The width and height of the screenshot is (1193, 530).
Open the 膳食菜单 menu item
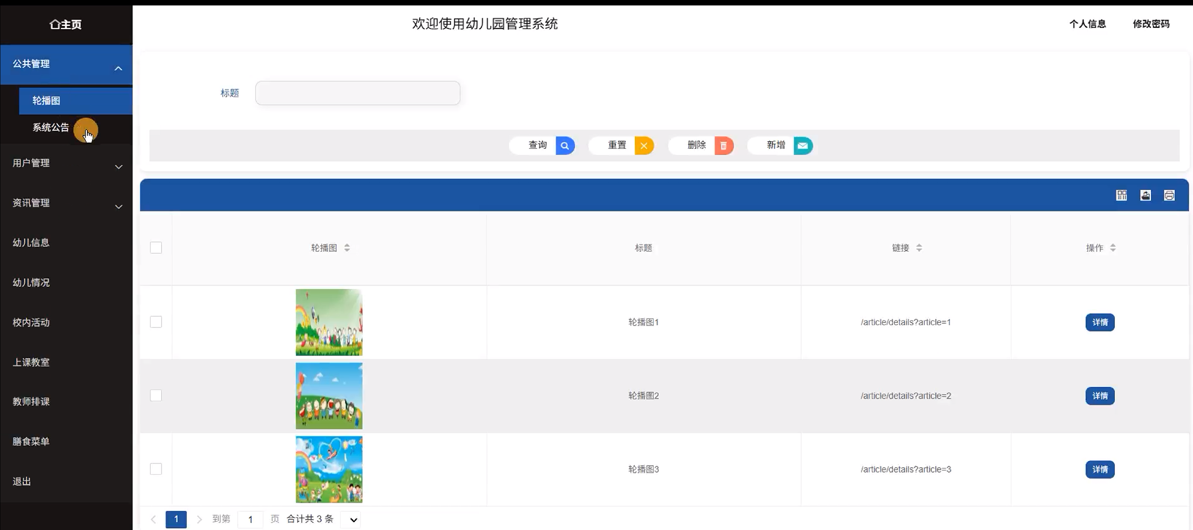[31, 441]
